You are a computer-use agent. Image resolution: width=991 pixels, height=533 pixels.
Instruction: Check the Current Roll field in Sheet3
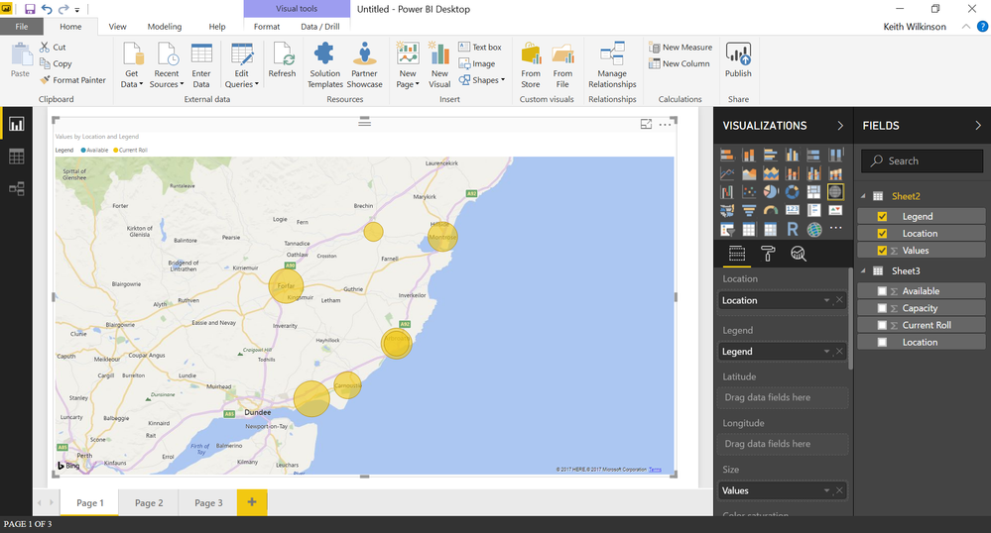882,325
